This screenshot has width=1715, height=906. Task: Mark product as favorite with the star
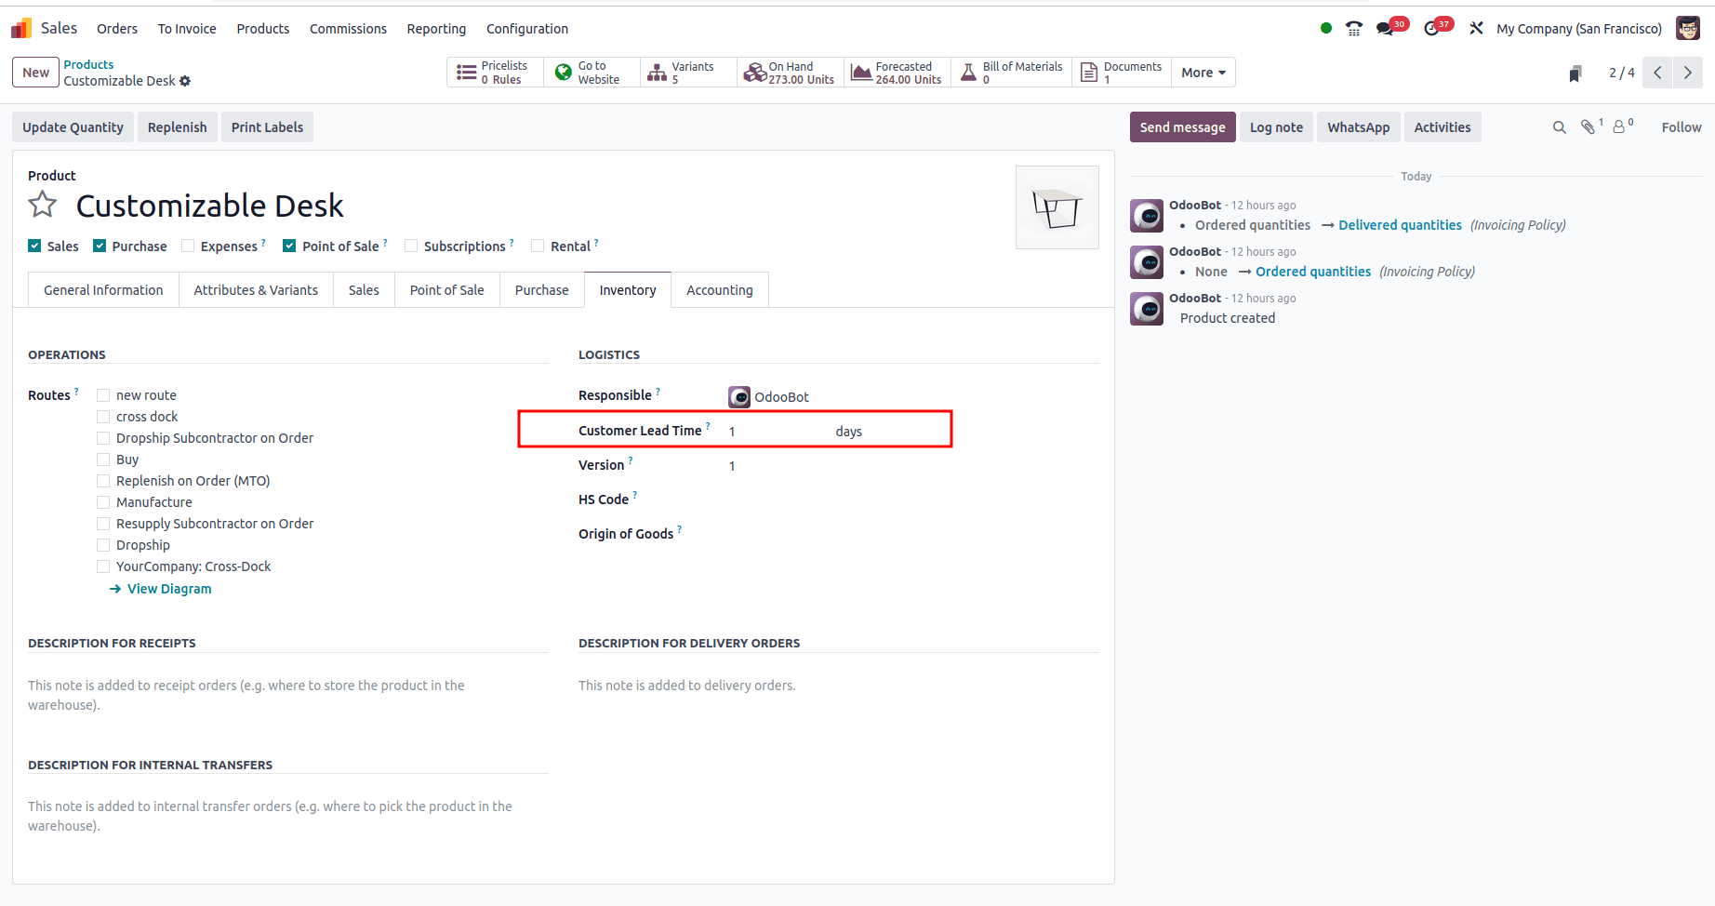[x=43, y=205]
